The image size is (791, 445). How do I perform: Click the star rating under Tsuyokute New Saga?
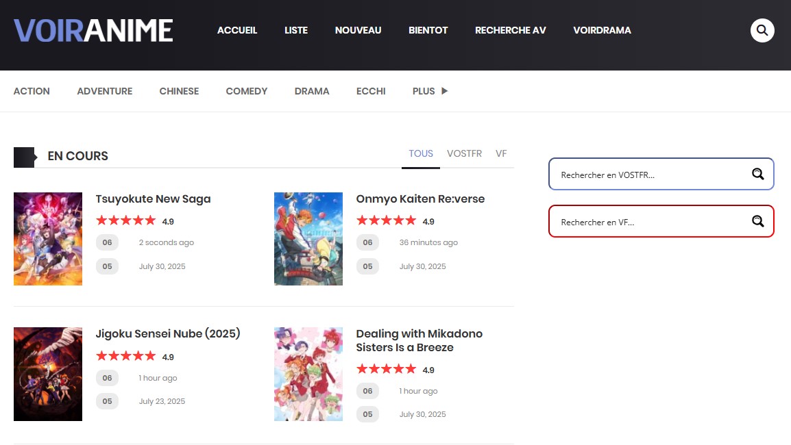126,220
